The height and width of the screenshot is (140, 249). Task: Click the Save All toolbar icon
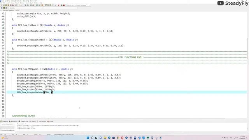point(8,5)
